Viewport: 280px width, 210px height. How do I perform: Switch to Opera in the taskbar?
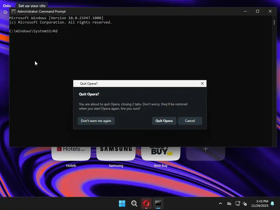pos(146,203)
